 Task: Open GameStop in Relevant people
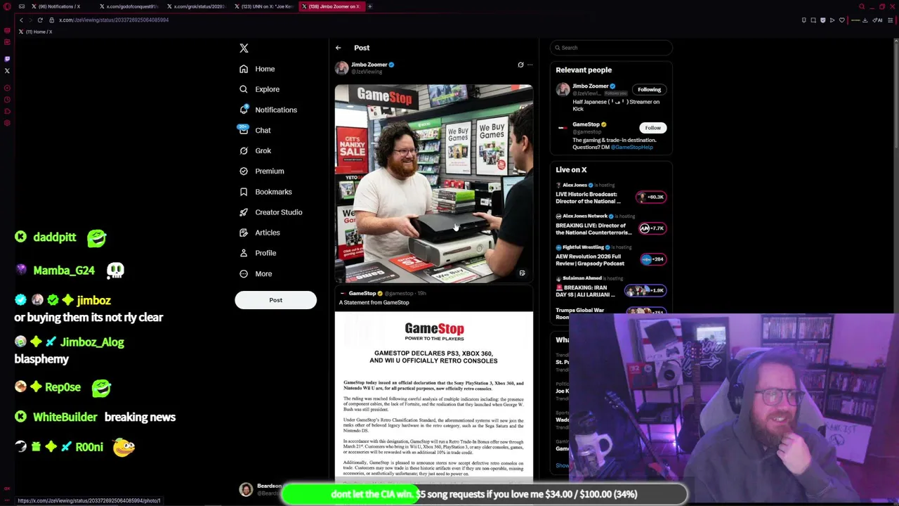click(x=586, y=124)
